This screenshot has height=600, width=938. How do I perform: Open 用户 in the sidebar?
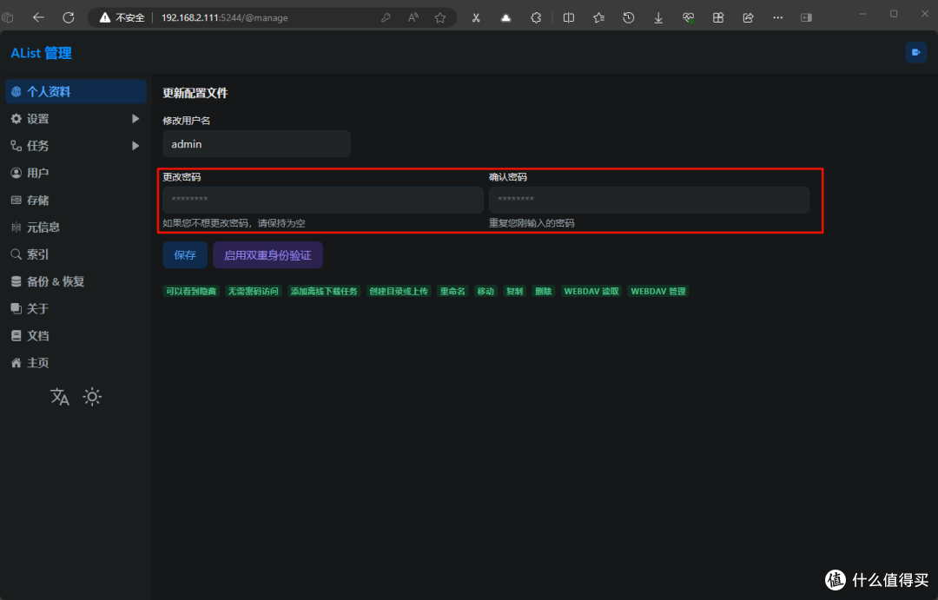click(x=76, y=173)
